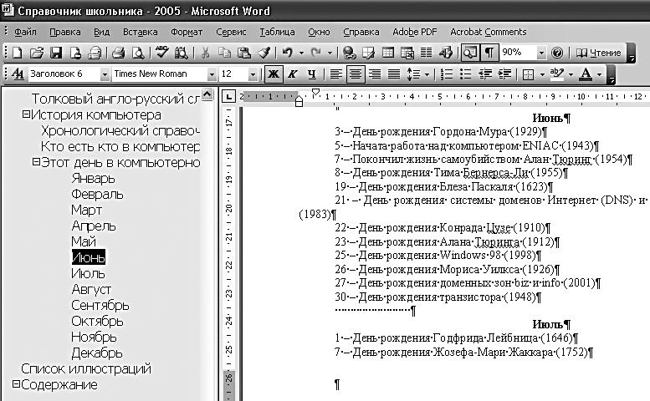
Task: Click the font size field showing 12
Action: (232, 74)
